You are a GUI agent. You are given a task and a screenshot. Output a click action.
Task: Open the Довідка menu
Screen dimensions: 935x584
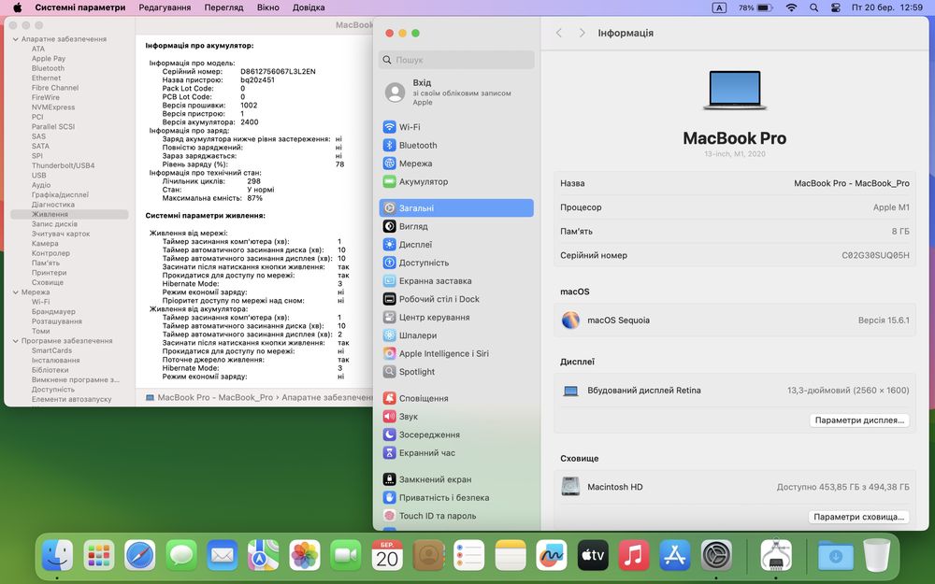[x=309, y=7]
